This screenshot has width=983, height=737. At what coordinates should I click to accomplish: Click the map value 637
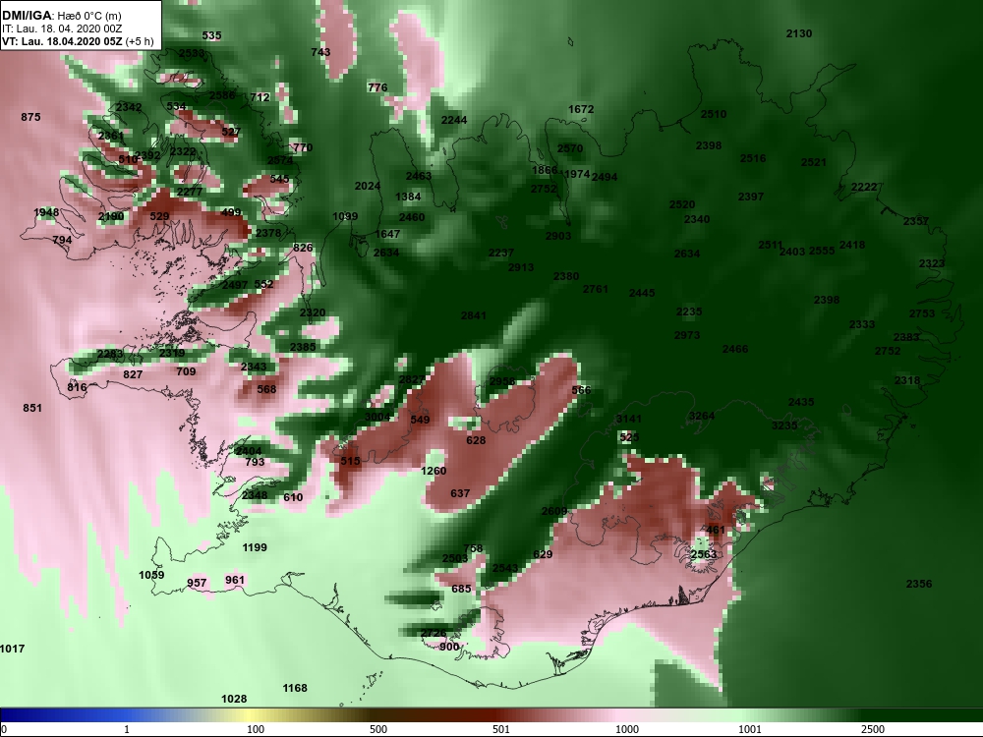pos(460,494)
